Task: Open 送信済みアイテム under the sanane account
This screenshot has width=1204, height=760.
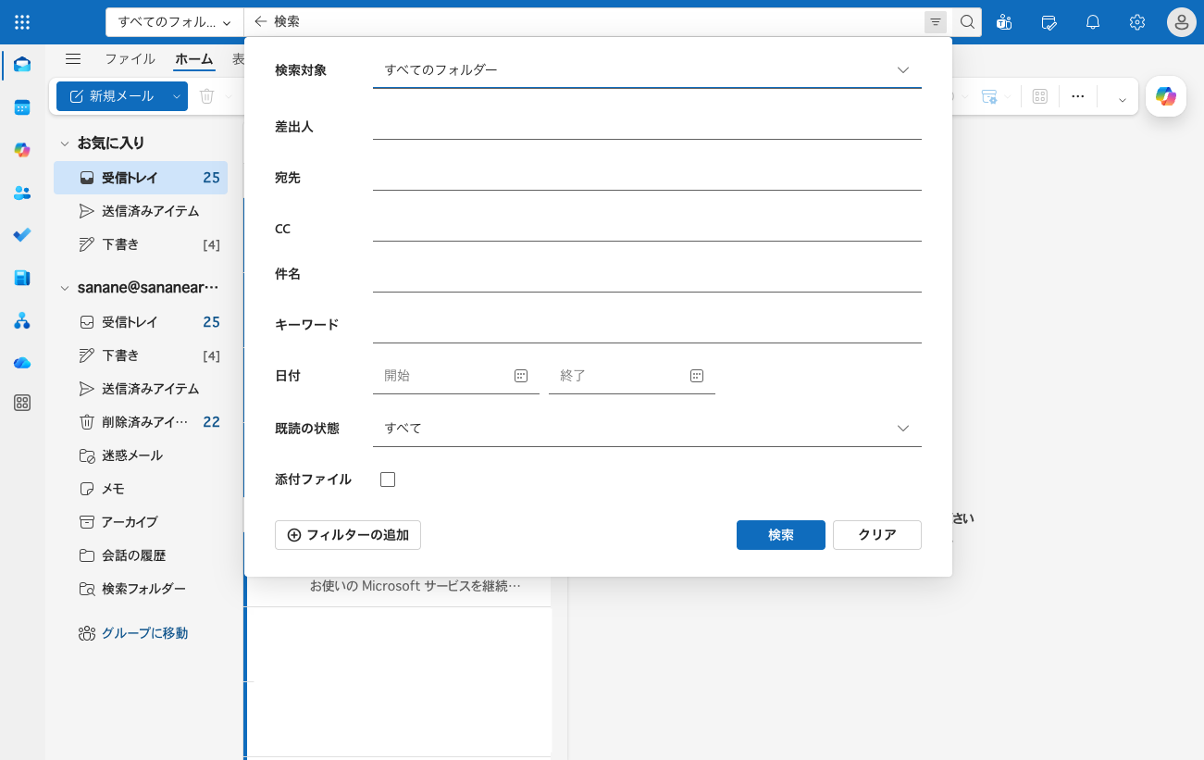Action: (141, 389)
